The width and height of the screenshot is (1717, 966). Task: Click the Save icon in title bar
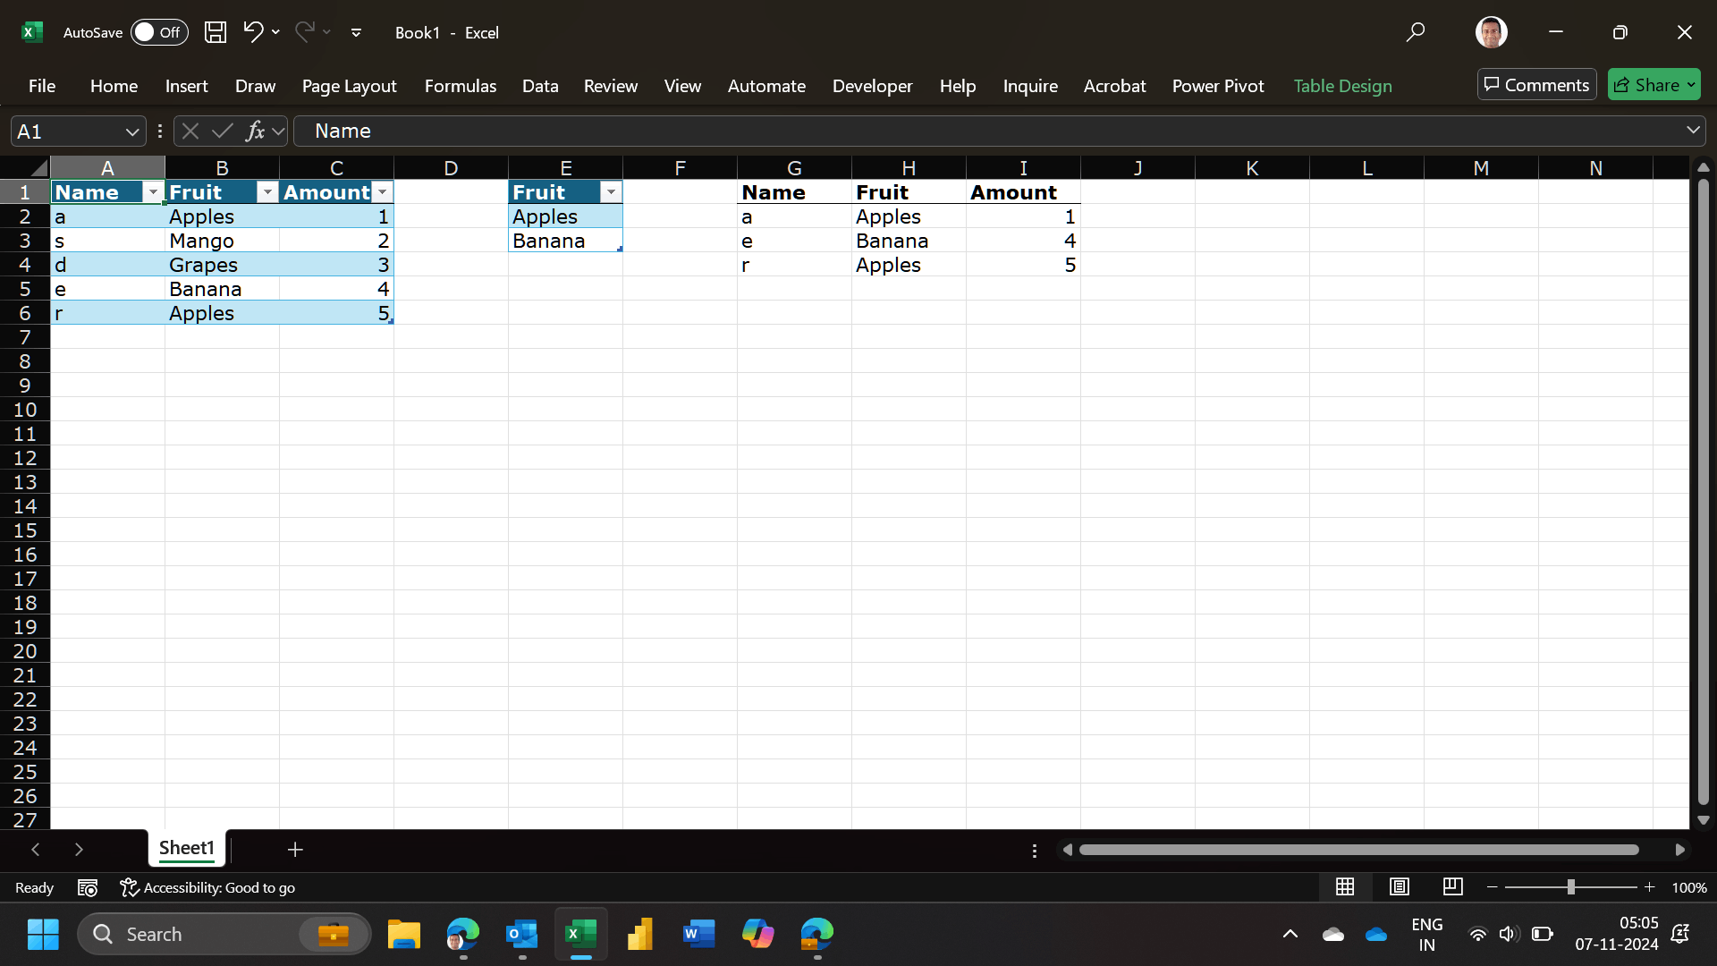[x=216, y=32]
